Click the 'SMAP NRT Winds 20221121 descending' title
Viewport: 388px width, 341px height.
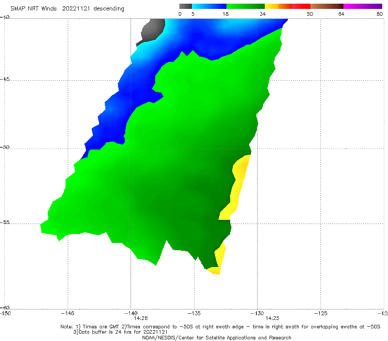67,9
